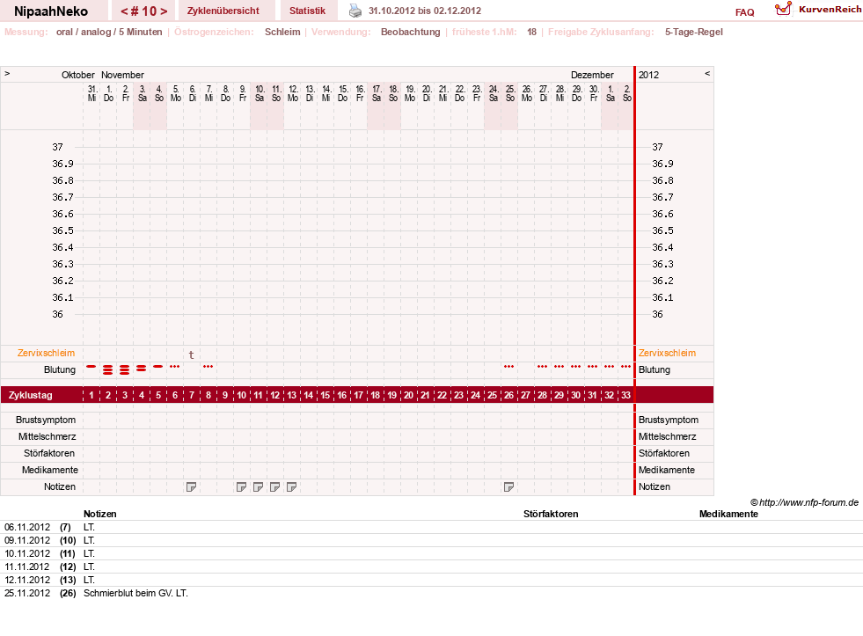Click the '18' früheste 1.hM value
This screenshot has height=636, width=863.
tap(531, 32)
